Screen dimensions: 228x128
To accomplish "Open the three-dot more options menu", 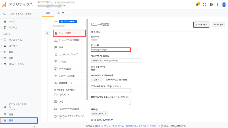I will click(x=217, y=4).
